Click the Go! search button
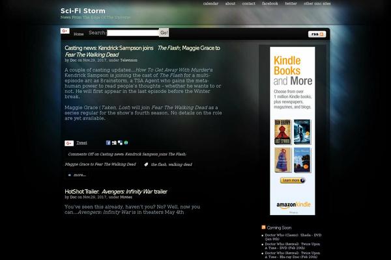This screenshot has height=260, width=391. tap(164, 32)
